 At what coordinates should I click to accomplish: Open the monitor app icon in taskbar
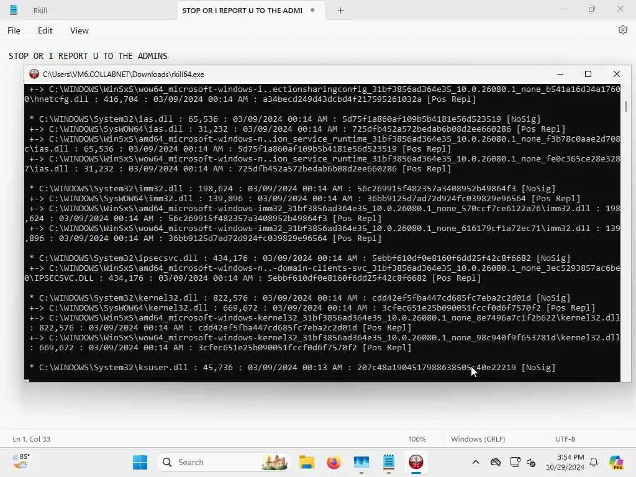click(361, 462)
